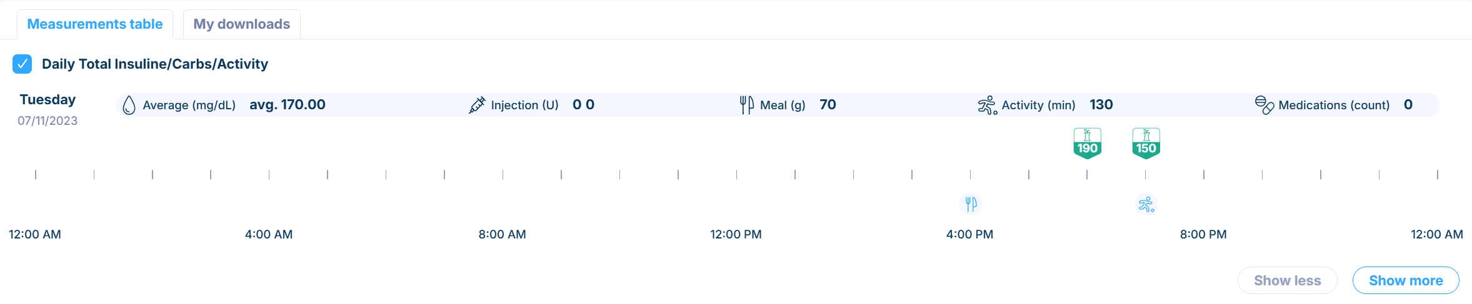This screenshot has width=1472, height=304.
Task: Click the Tuesday day heading
Action: click(48, 100)
